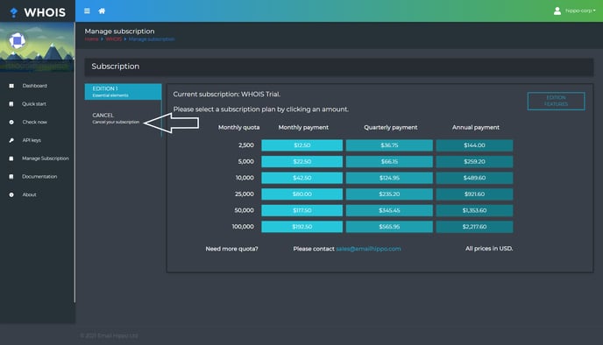The image size is (603, 345).
Task: Pick $192.50 monthly for 100,000 quota
Action: click(x=301, y=227)
